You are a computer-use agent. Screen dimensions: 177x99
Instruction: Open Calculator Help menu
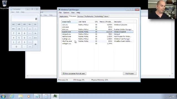[23, 12]
